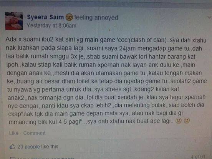This screenshot has height=159, width=212.
Task: Open Syeera Saim's profile picture
Action: pos(14,21)
